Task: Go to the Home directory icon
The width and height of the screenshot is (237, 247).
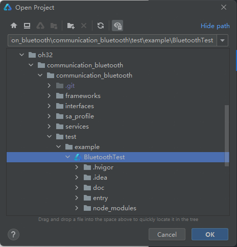Action: pos(14,26)
